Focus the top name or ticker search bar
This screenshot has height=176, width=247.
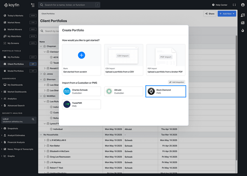click(69, 5)
